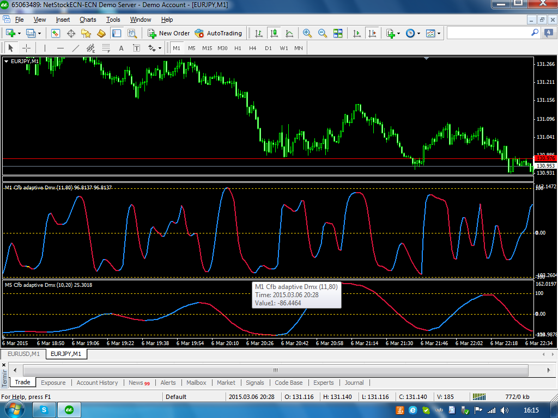Open the Charts menu

pos(87,20)
